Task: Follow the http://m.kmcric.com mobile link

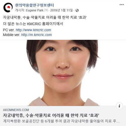Action: pyautogui.click(x=37, y=35)
